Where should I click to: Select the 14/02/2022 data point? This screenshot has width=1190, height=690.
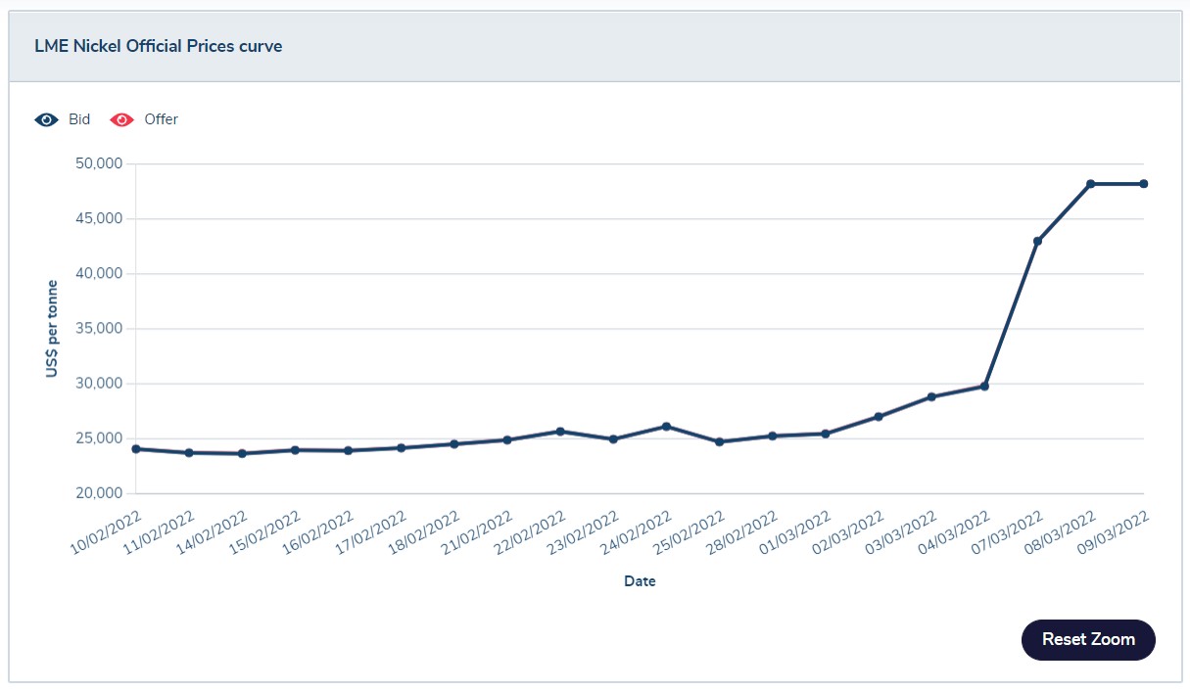click(x=242, y=453)
